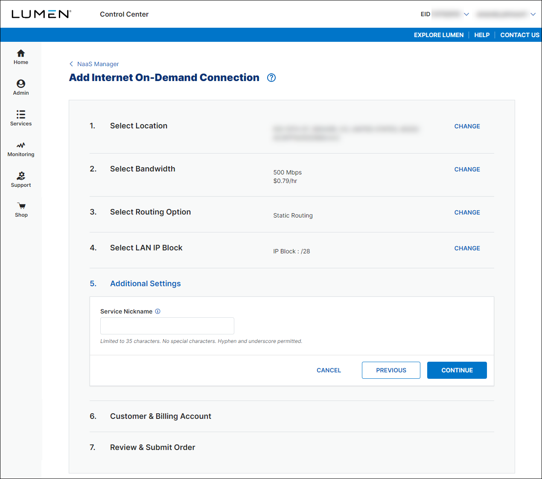Click the Select Location step title

point(139,126)
